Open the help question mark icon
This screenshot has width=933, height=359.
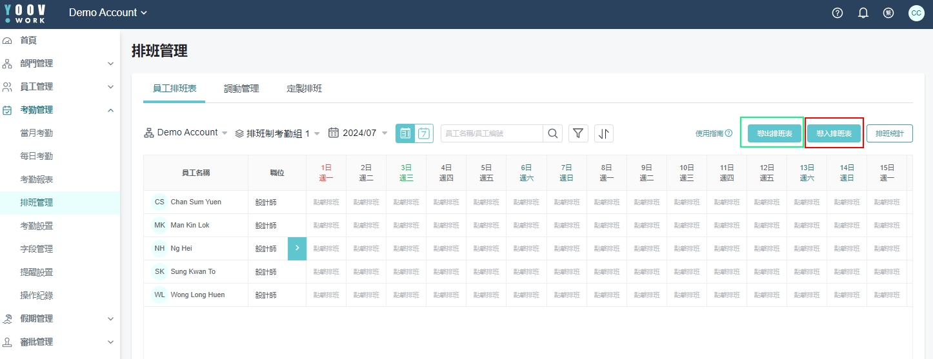pyautogui.click(x=838, y=13)
